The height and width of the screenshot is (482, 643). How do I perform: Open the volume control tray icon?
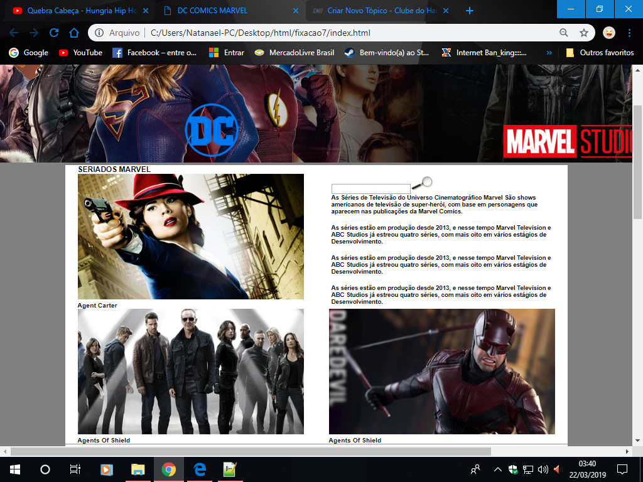point(543,469)
